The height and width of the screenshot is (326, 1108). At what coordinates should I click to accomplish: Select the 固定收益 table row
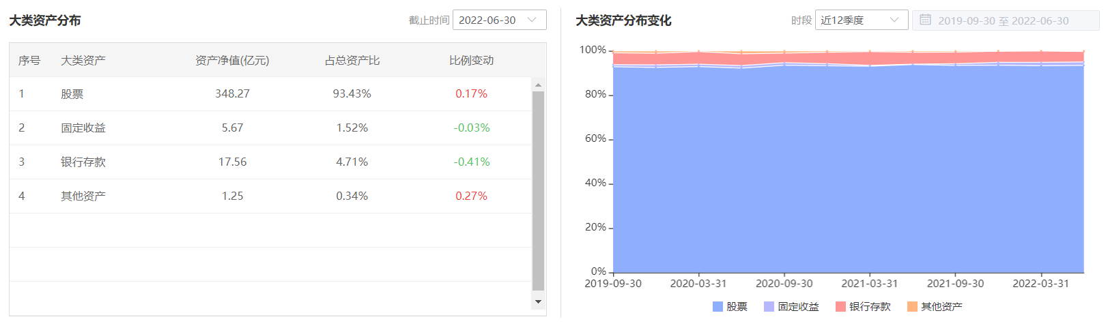(270, 128)
